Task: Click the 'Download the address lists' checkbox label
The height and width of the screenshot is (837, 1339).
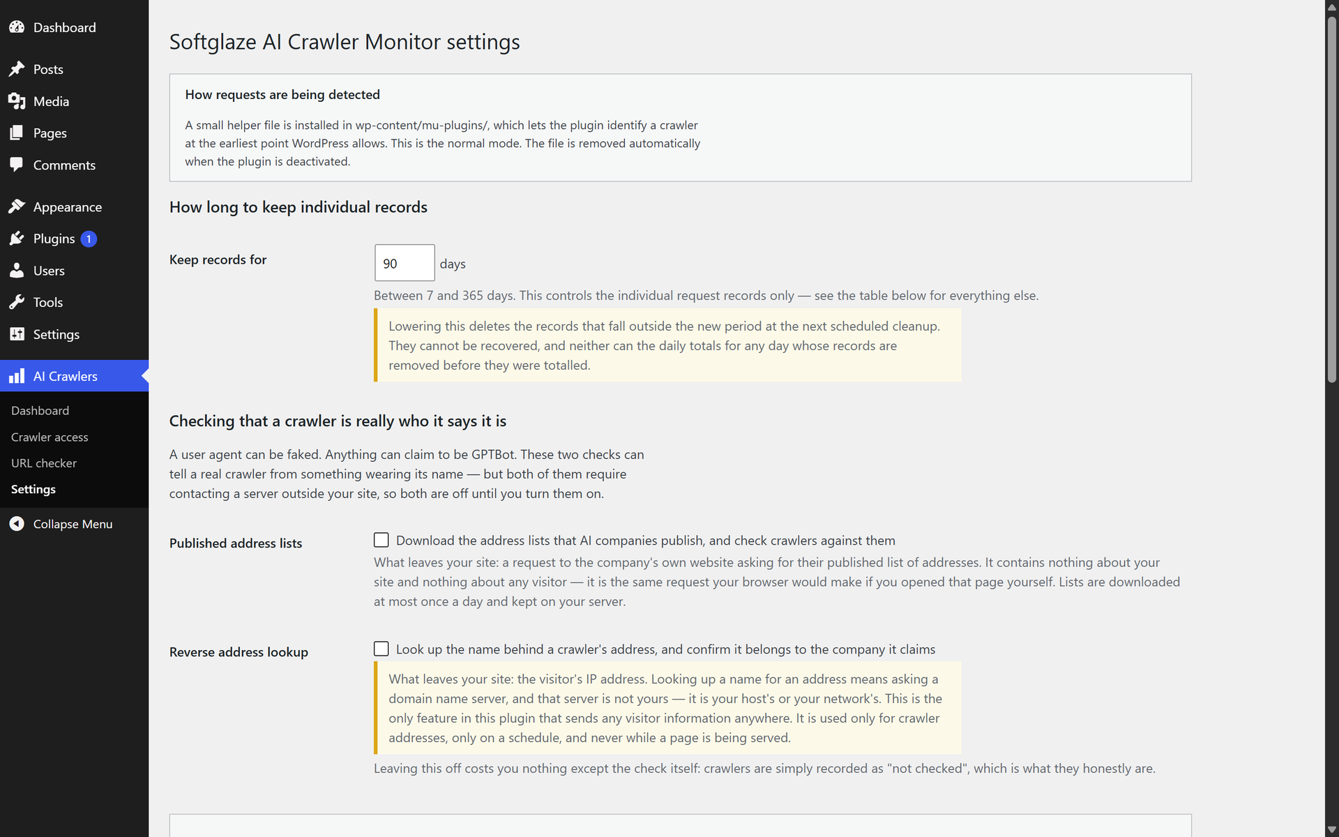Action: coord(645,541)
